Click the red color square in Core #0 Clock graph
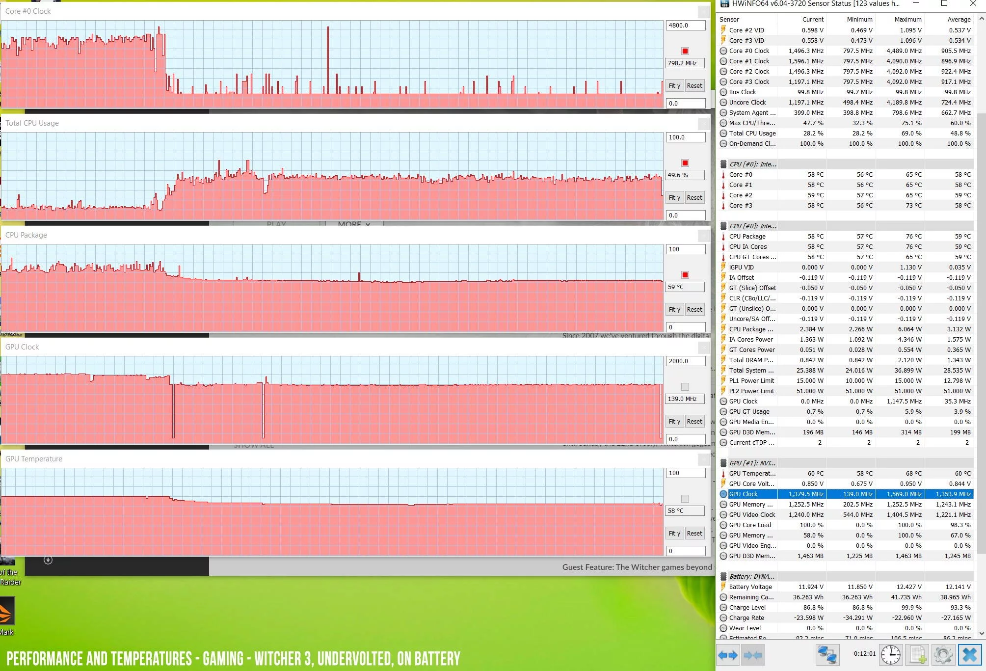 tap(685, 51)
